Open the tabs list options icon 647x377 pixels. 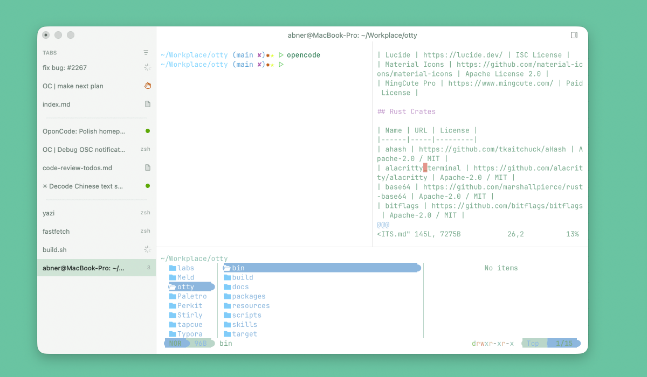click(x=146, y=52)
